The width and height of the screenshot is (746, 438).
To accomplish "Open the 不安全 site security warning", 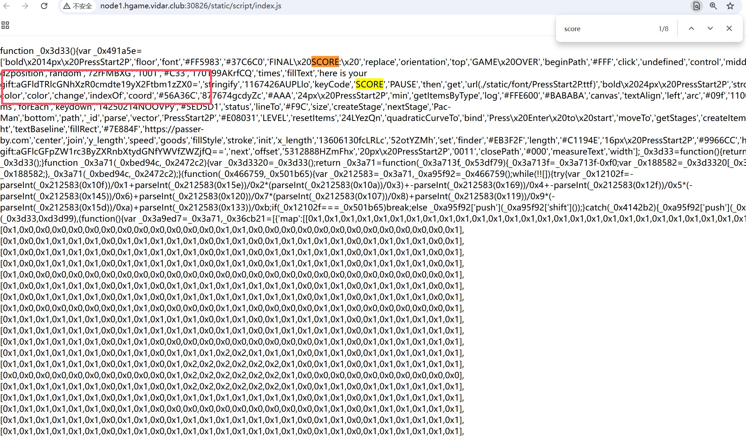I will [x=78, y=6].
